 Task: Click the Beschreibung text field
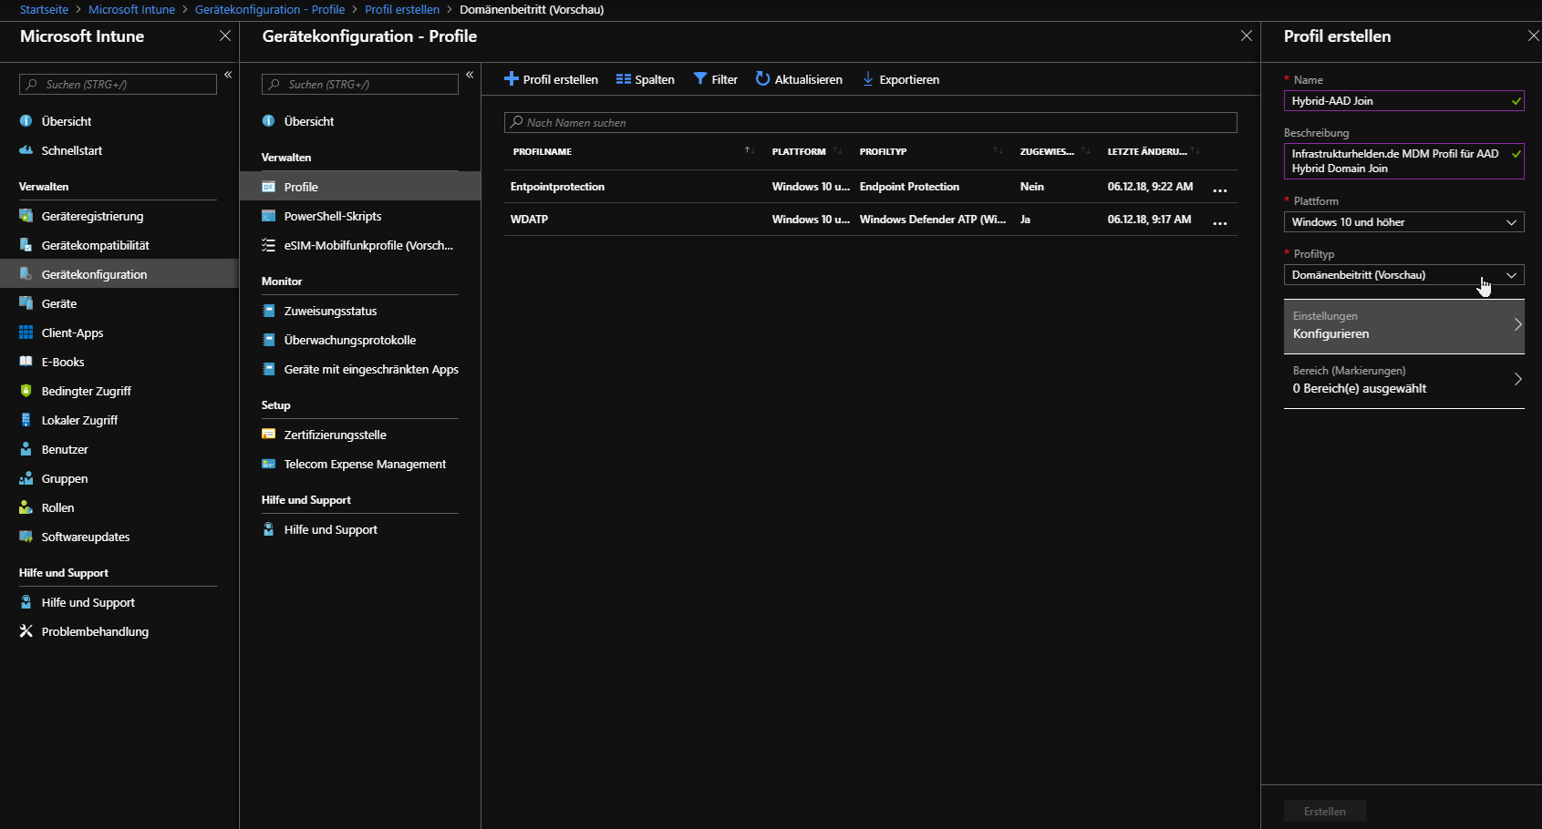pos(1403,161)
